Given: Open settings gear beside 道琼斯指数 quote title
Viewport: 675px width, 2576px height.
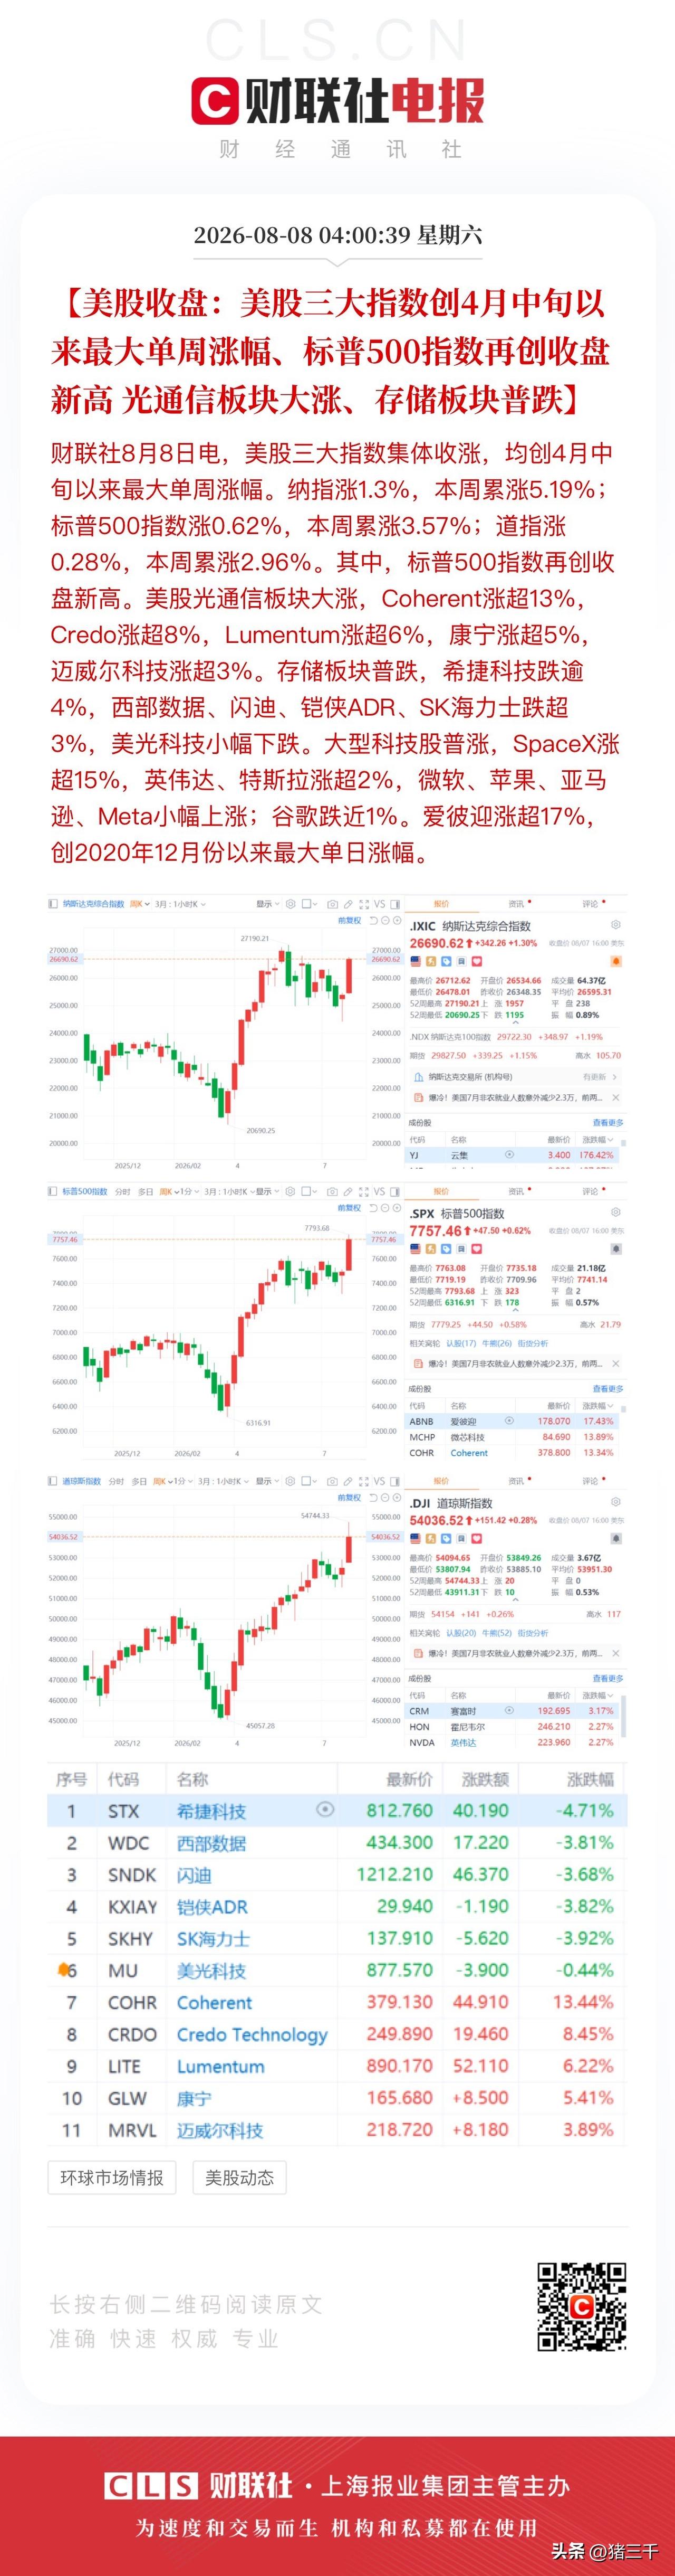Looking at the screenshot, I should tap(616, 1502).
